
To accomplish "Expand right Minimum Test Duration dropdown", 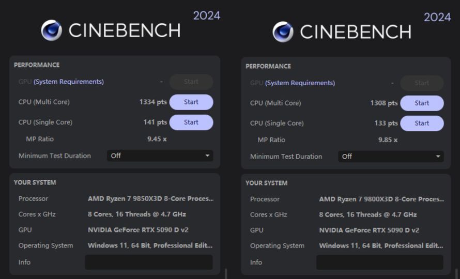I will click(391, 157).
